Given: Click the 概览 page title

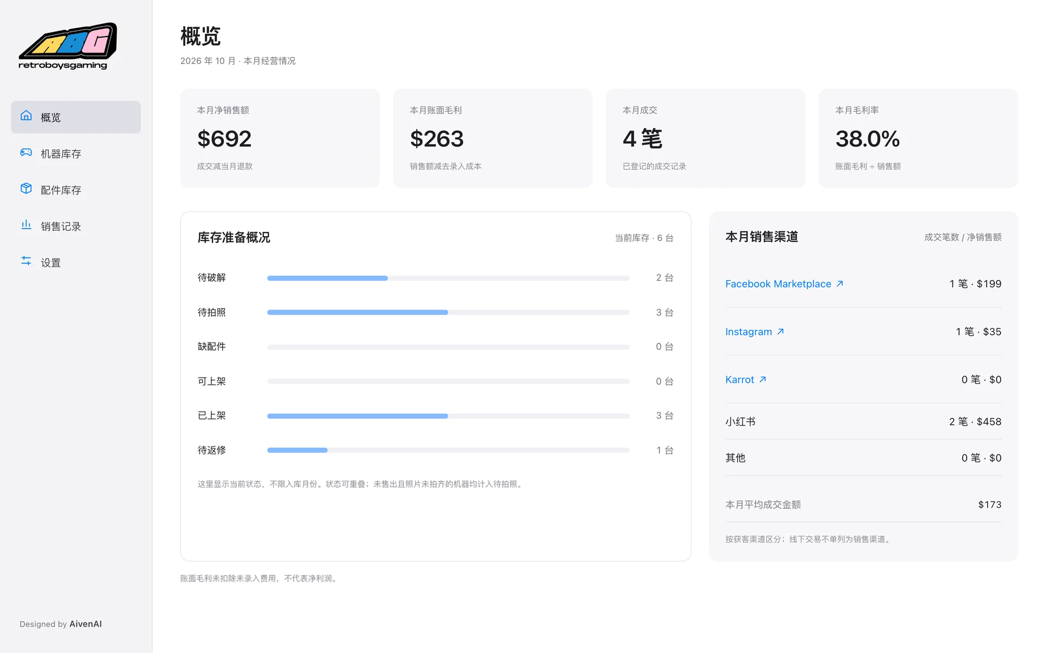Looking at the screenshot, I should (x=200, y=36).
